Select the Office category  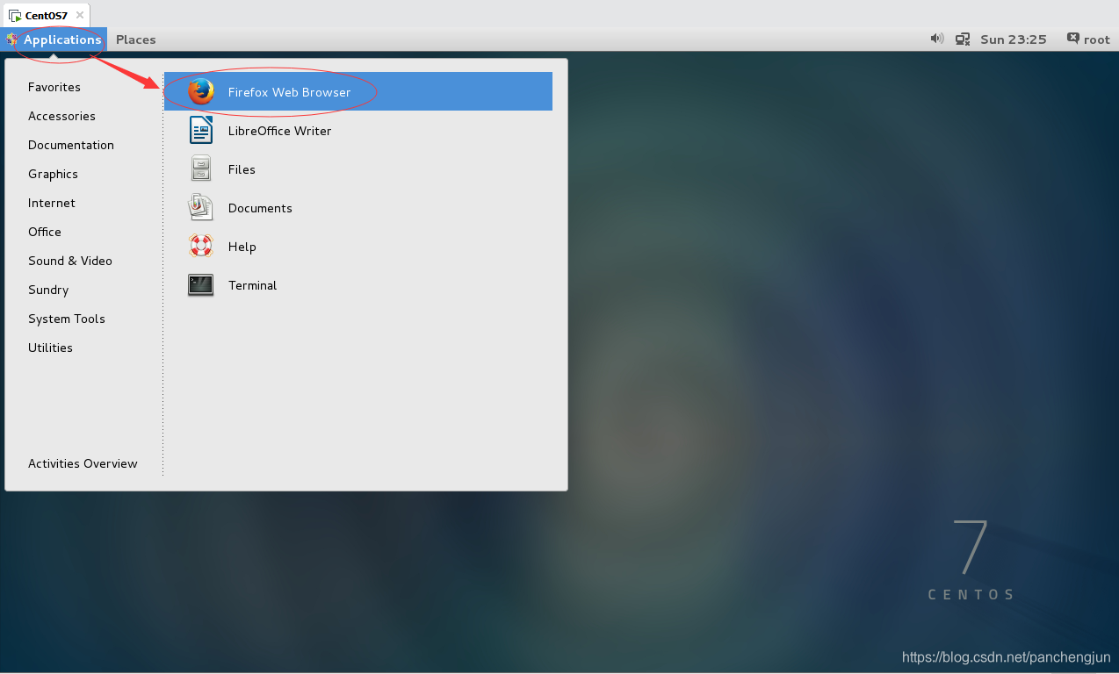[45, 232]
